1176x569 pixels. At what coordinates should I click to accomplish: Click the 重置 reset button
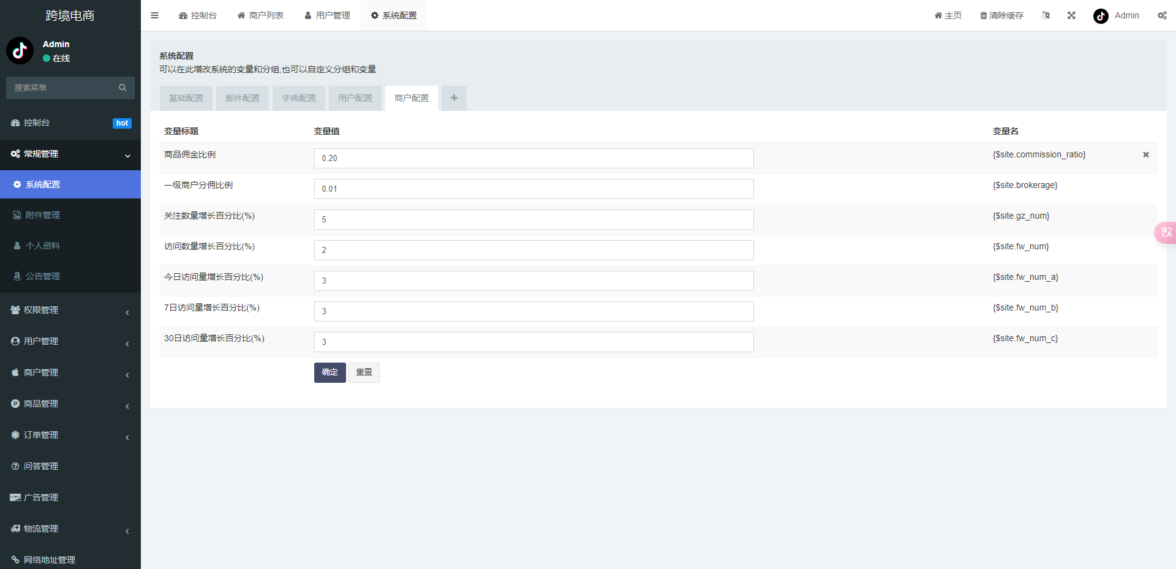point(364,372)
